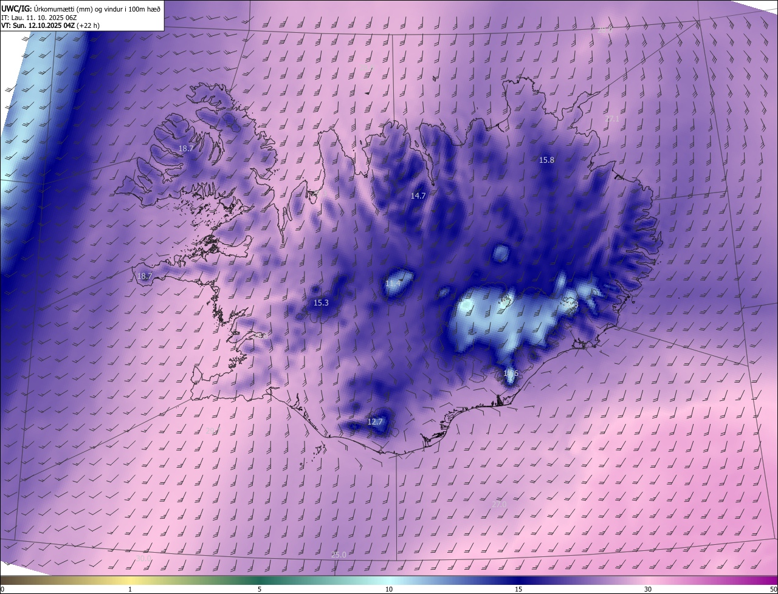The image size is (778, 594).
Task: Click the colorbar tick label 50
Action: [773, 589]
